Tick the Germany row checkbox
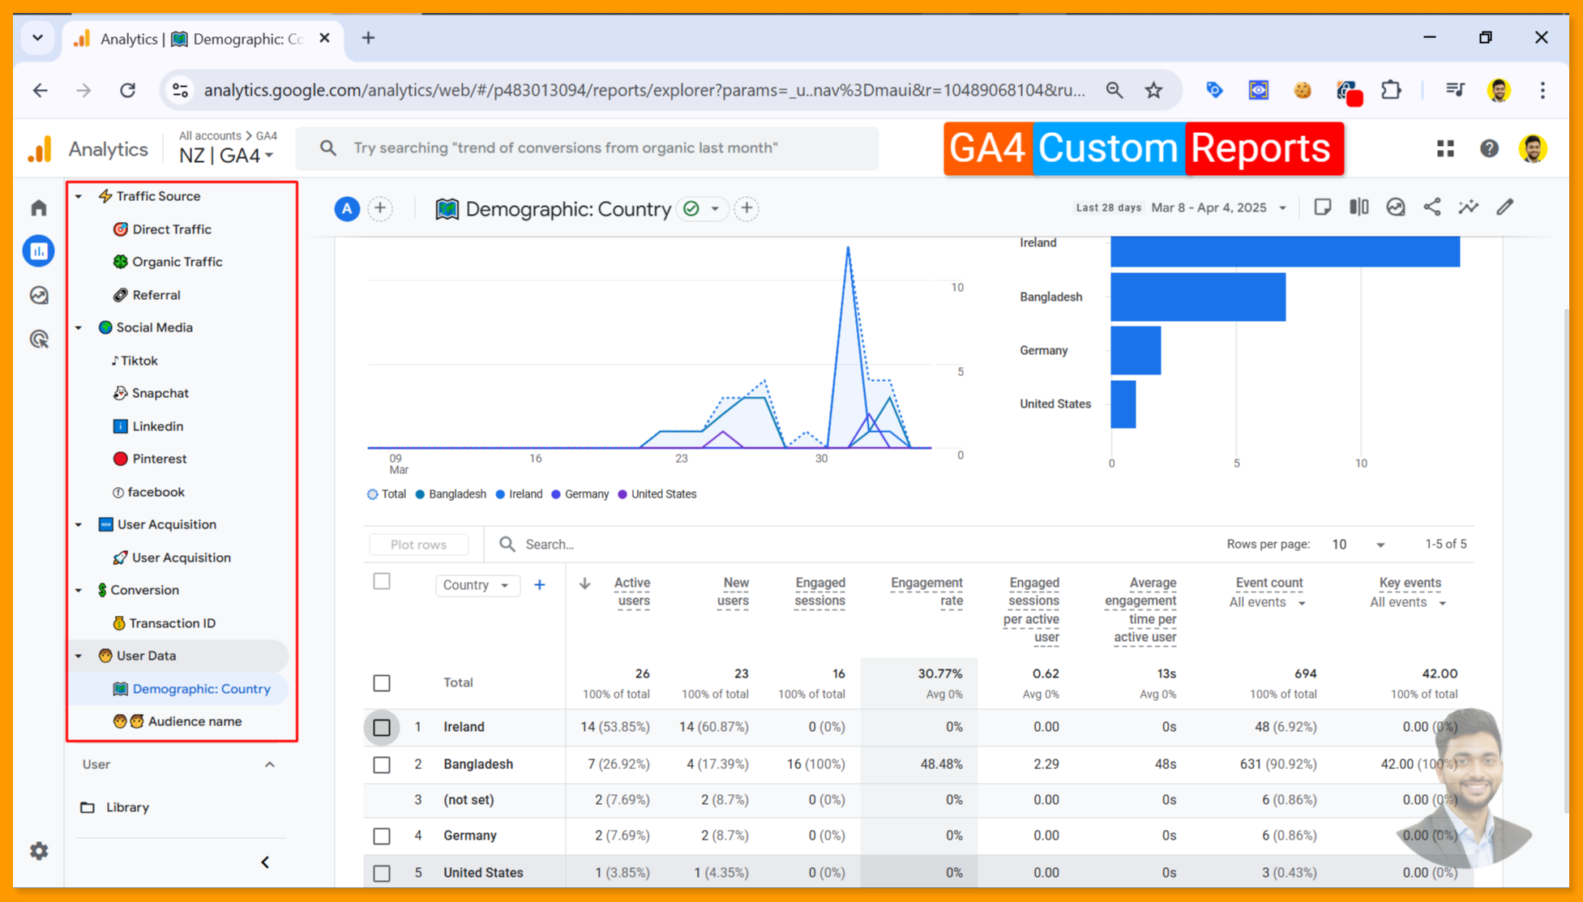The image size is (1583, 902). [382, 836]
